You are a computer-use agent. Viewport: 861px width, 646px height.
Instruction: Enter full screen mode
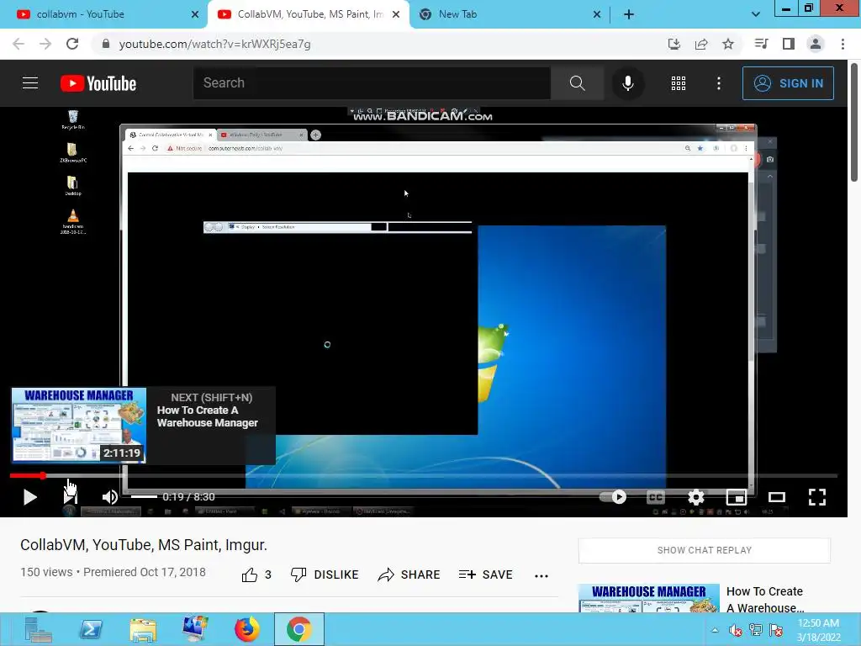[x=817, y=497]
